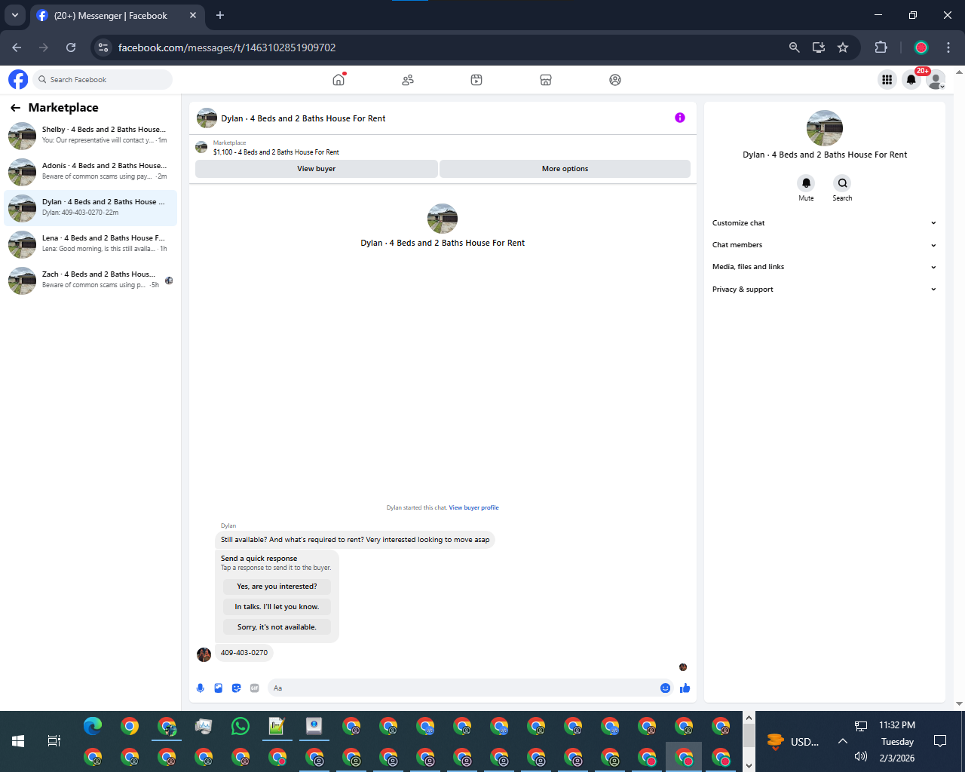Send quick response 'Yes, are you interested?'
The image size is (965, 772).
click(277, 587)
